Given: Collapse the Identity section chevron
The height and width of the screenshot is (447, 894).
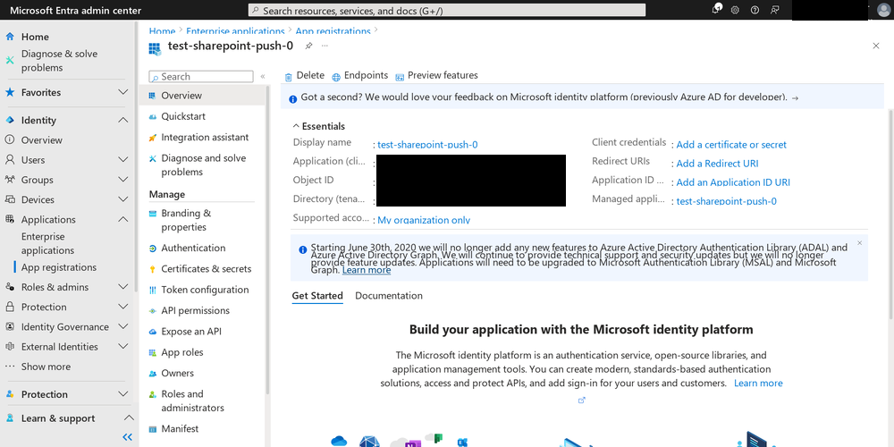Looking at the screenshot, I should pos(122,120).
